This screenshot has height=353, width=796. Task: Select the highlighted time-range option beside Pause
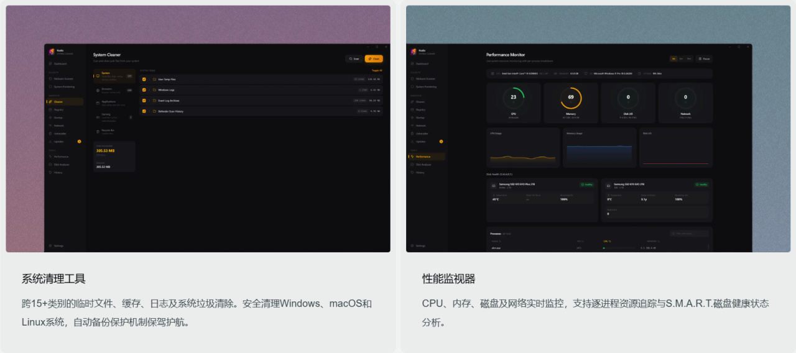point(673,58)
